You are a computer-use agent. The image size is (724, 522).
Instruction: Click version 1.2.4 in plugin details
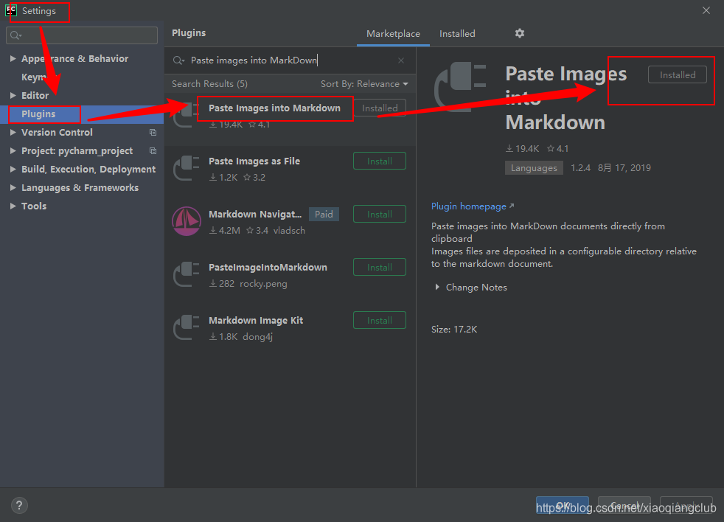580,168
